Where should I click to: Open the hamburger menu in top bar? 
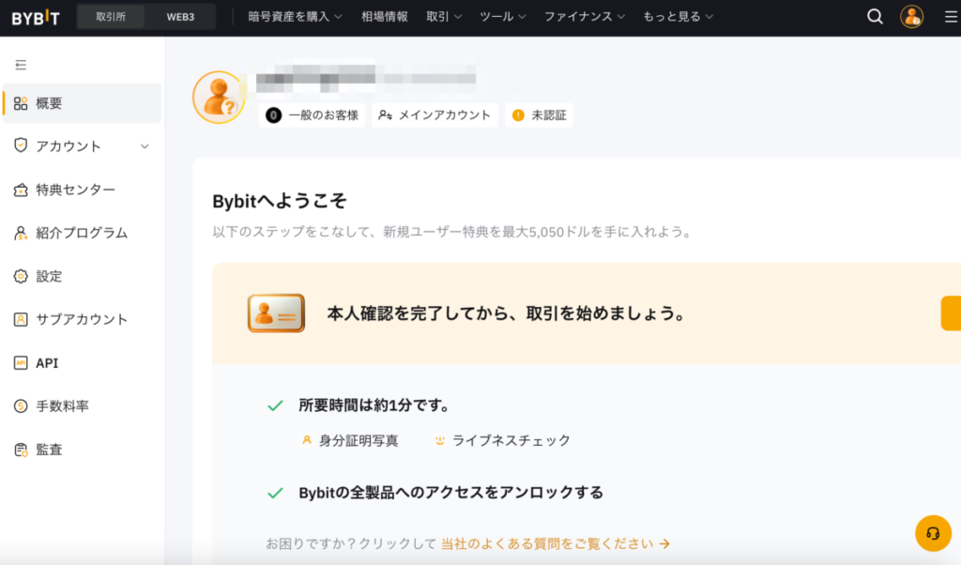[x=952, y=17]
